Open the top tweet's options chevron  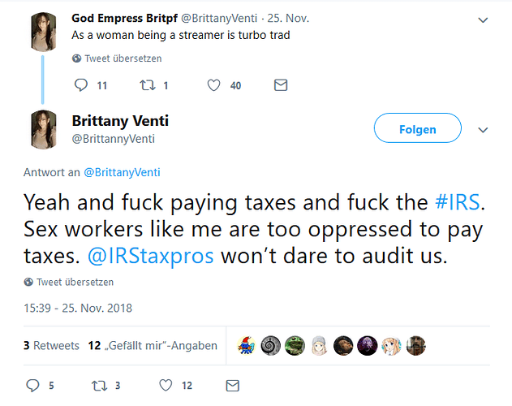point(484,20)
